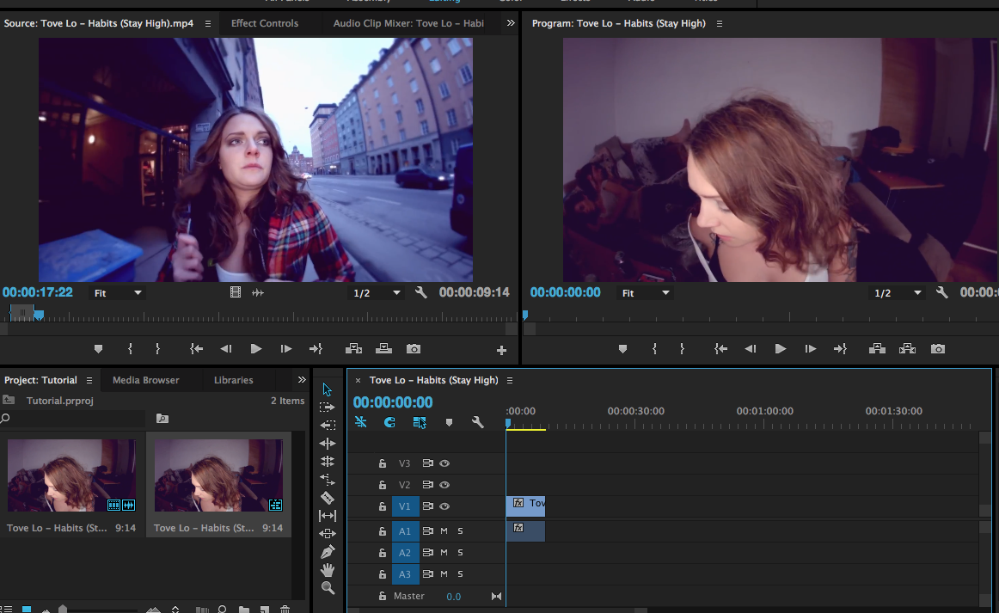
Task: Open Source monitor wrench settings
Action: 420,292
